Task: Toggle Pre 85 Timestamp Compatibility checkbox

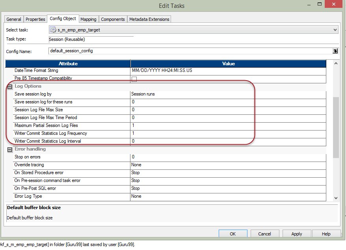Action: (134, 79)
